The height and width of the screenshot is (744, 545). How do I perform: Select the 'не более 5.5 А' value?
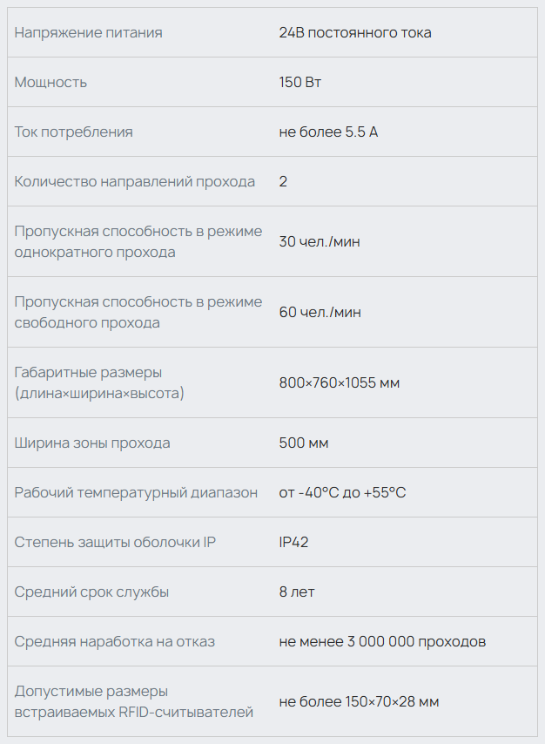click(328, 132)
